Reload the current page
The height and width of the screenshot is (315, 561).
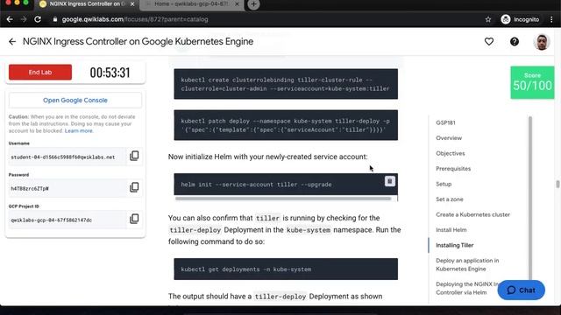click(38, 19)
